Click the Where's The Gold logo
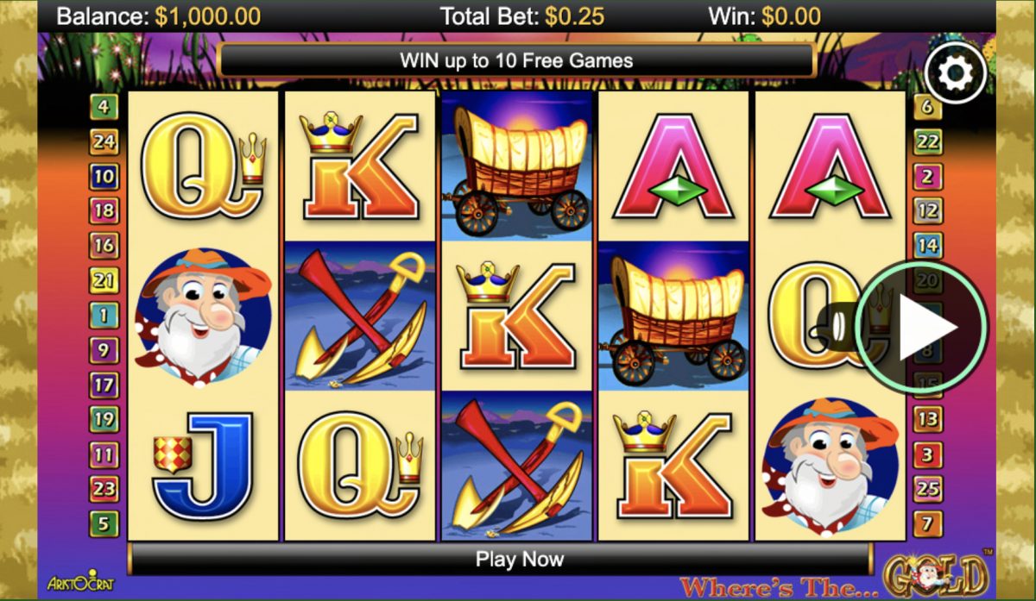Screen dimensions: 1036x601 pos(834,578)
